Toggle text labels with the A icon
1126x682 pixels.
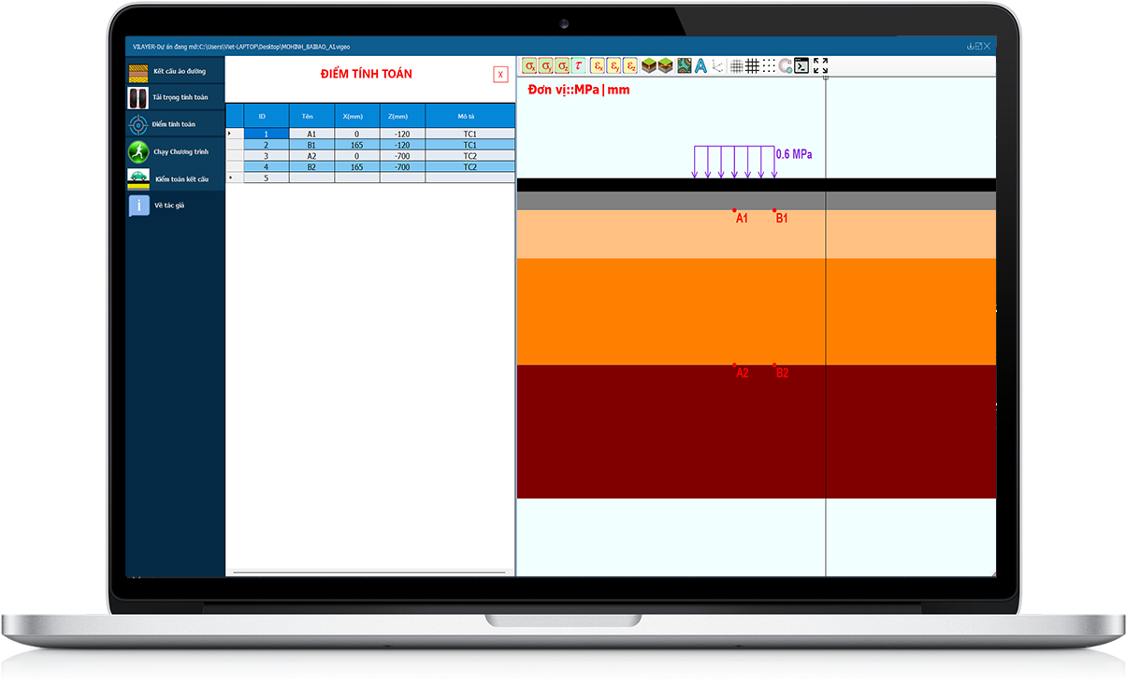coord(700,65)
